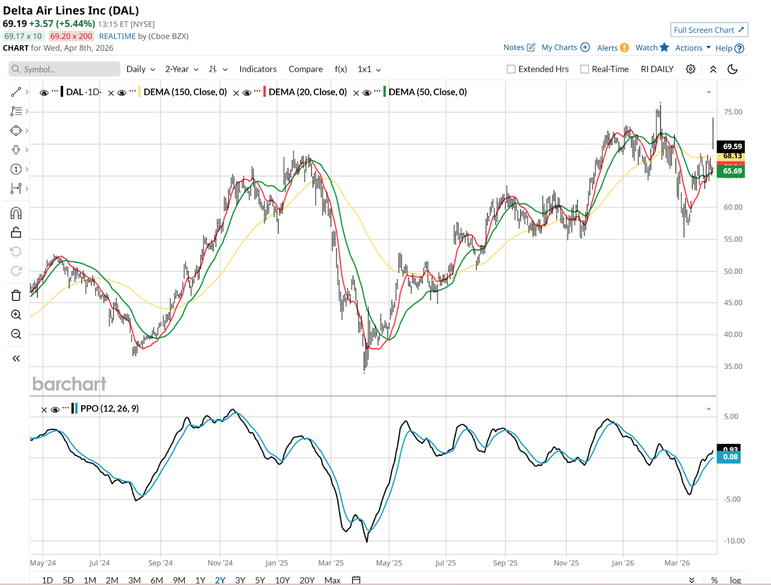The image size is (771, 585).
Task: Click the Symbol search input field
Action: point(65,69)
